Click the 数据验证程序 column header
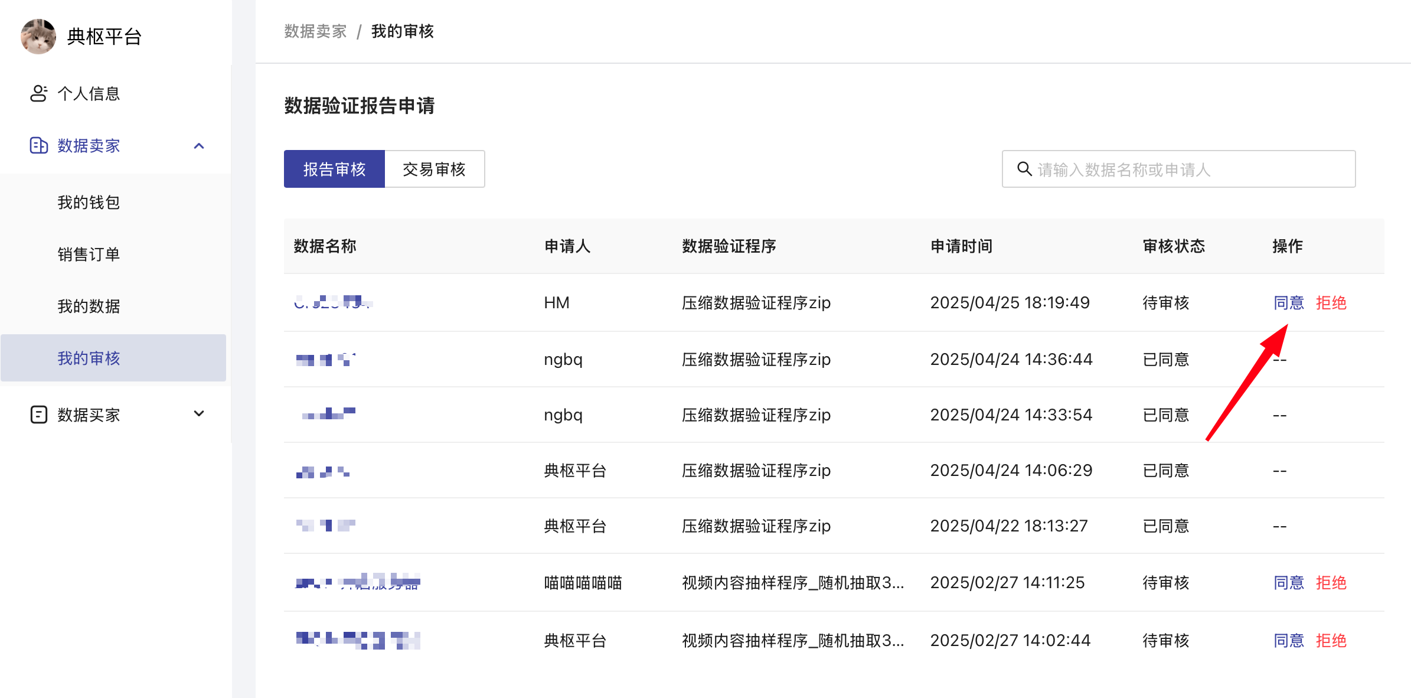 pyautogui.click(x=729, y=246)
